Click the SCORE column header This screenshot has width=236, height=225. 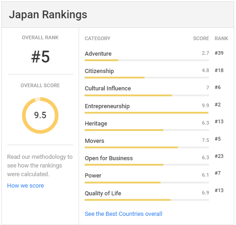click(x=201, y=38)
